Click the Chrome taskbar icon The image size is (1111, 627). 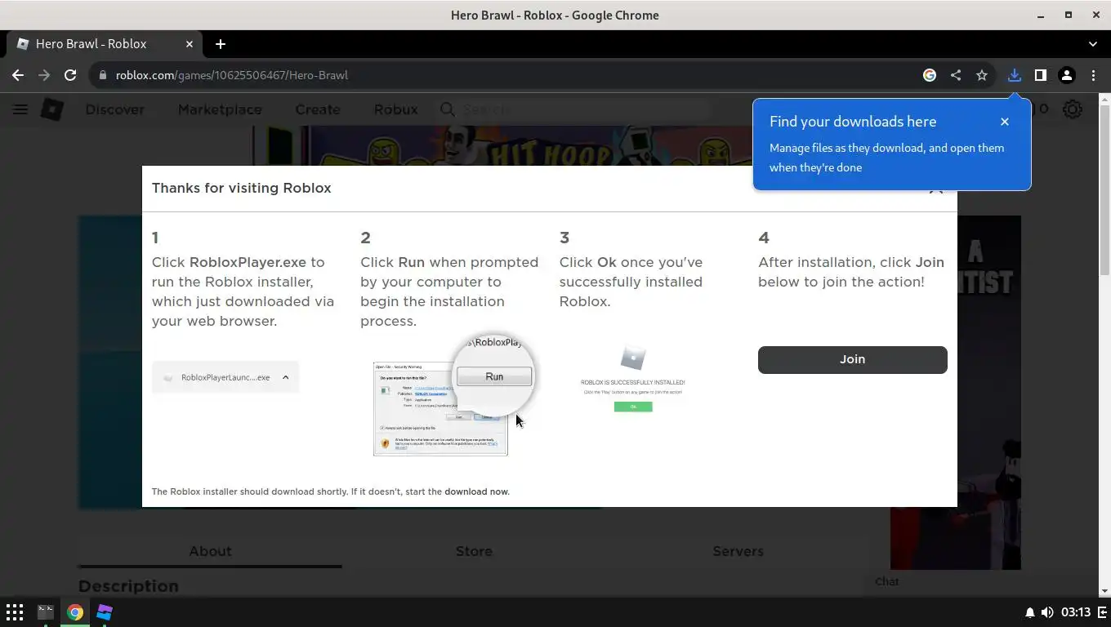click(x=75, y=612)
